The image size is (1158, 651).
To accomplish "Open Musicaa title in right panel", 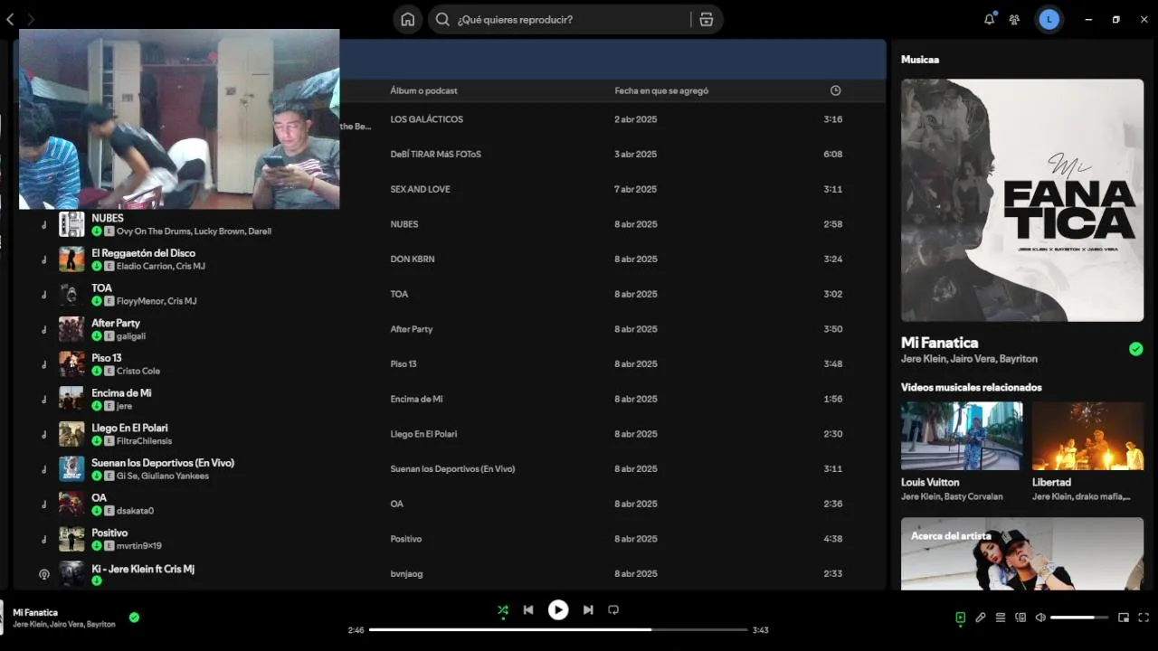I will 920,60.
